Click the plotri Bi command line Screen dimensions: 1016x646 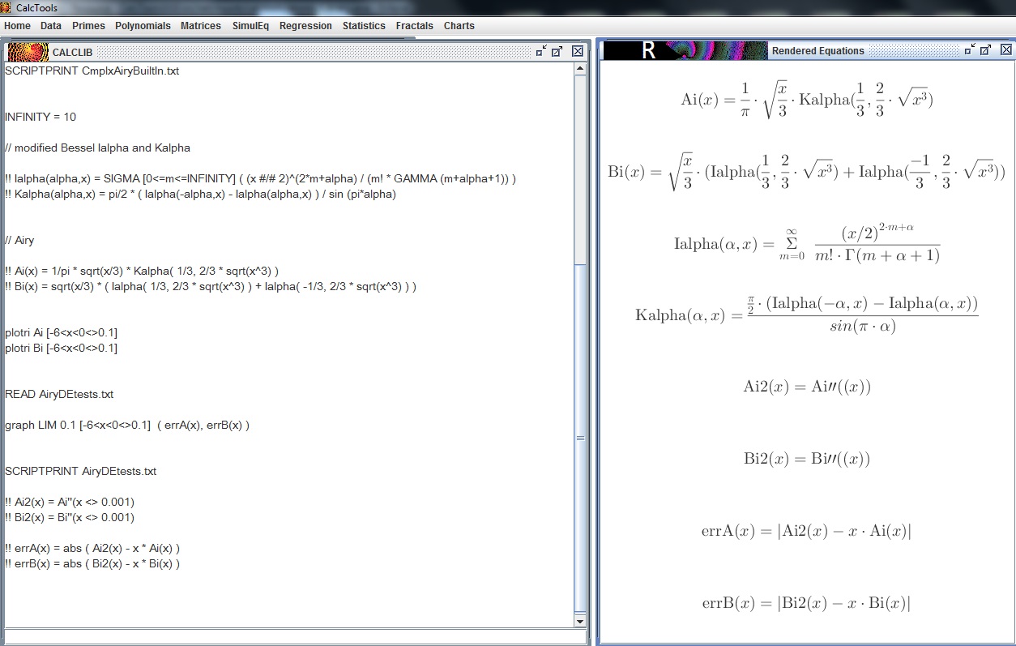pyautogui.click(x=61, y=348)
